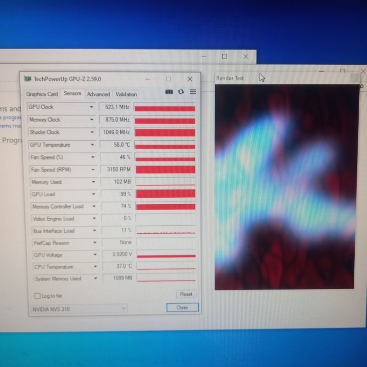
Task: Open the NVIDIA NVS 310 device selector
Action: 79,309
